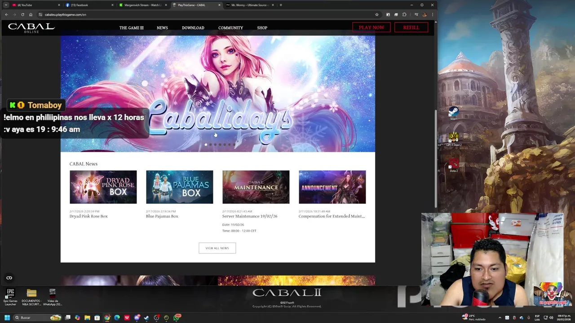
Task: Switch to the Facebook browser tab
Action: (x=89, y=5)
